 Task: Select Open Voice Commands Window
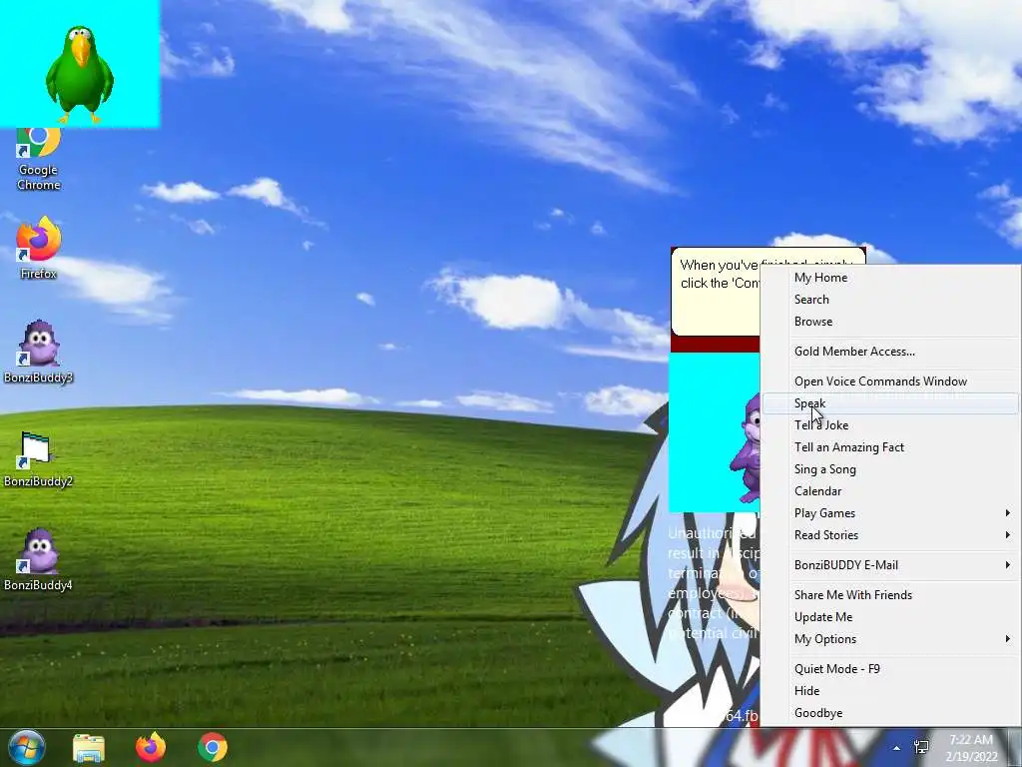(x=889, y=382)
